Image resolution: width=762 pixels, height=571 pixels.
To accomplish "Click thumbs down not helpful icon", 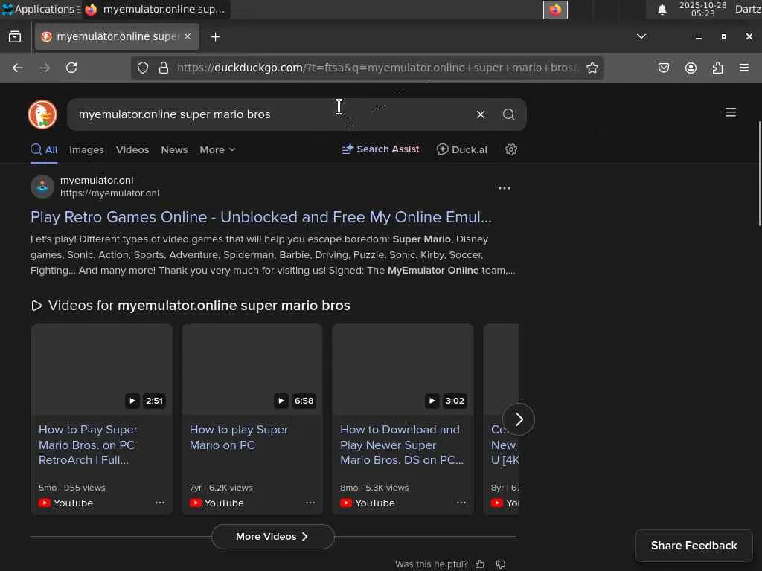I will tap(501, 564).
